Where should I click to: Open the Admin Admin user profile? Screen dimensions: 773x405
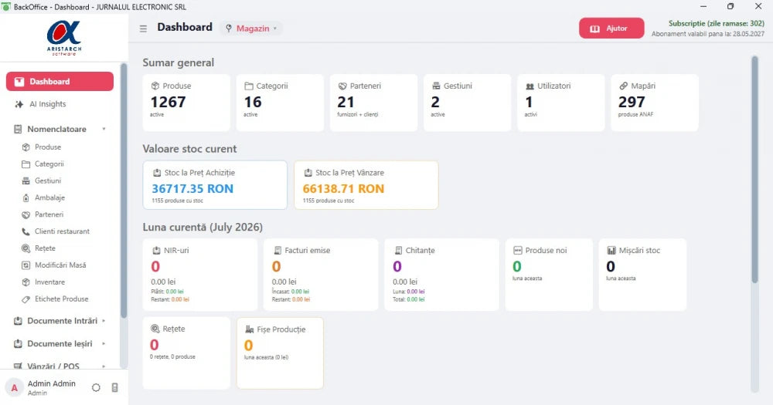click(51, 387)
